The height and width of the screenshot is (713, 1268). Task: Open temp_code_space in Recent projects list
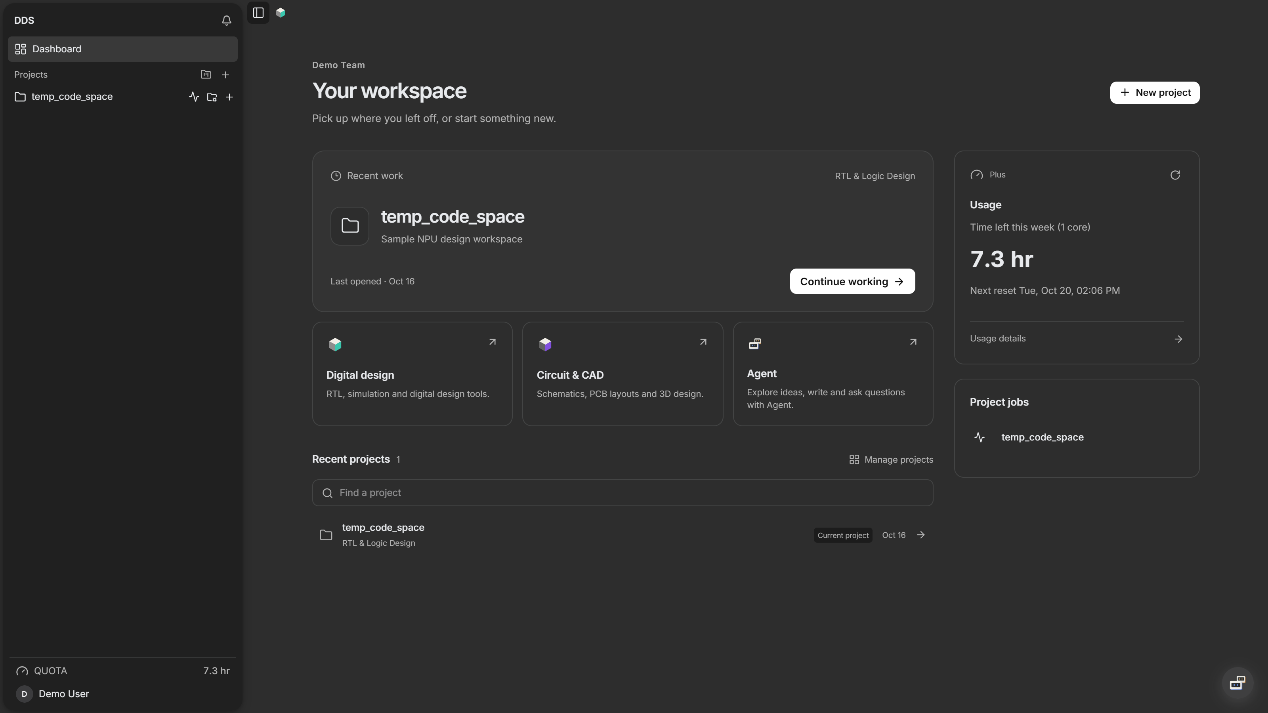(x=623, y=535)
